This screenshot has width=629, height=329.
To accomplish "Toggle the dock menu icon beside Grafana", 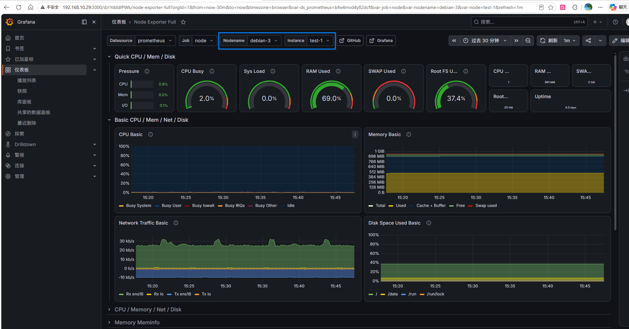I will 84,22.
